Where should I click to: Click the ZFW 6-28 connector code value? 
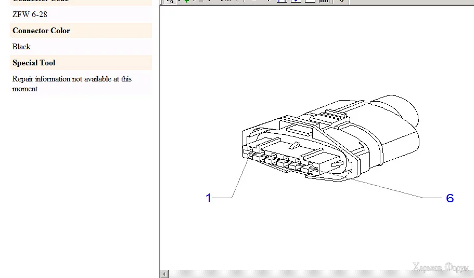click(x=30, y=15)
